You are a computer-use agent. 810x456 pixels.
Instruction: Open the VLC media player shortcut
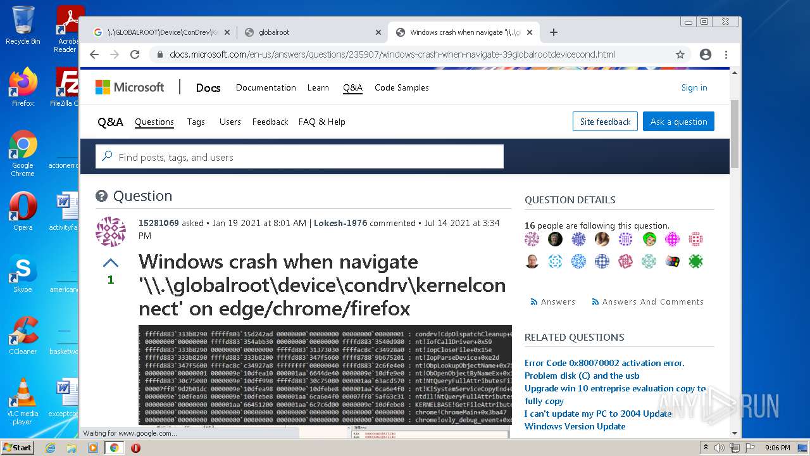click(x=23, y=402)
